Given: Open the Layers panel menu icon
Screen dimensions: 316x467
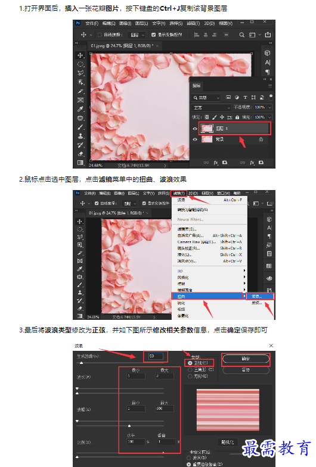Looking at the screenshot, I should (x=270, y=86).
